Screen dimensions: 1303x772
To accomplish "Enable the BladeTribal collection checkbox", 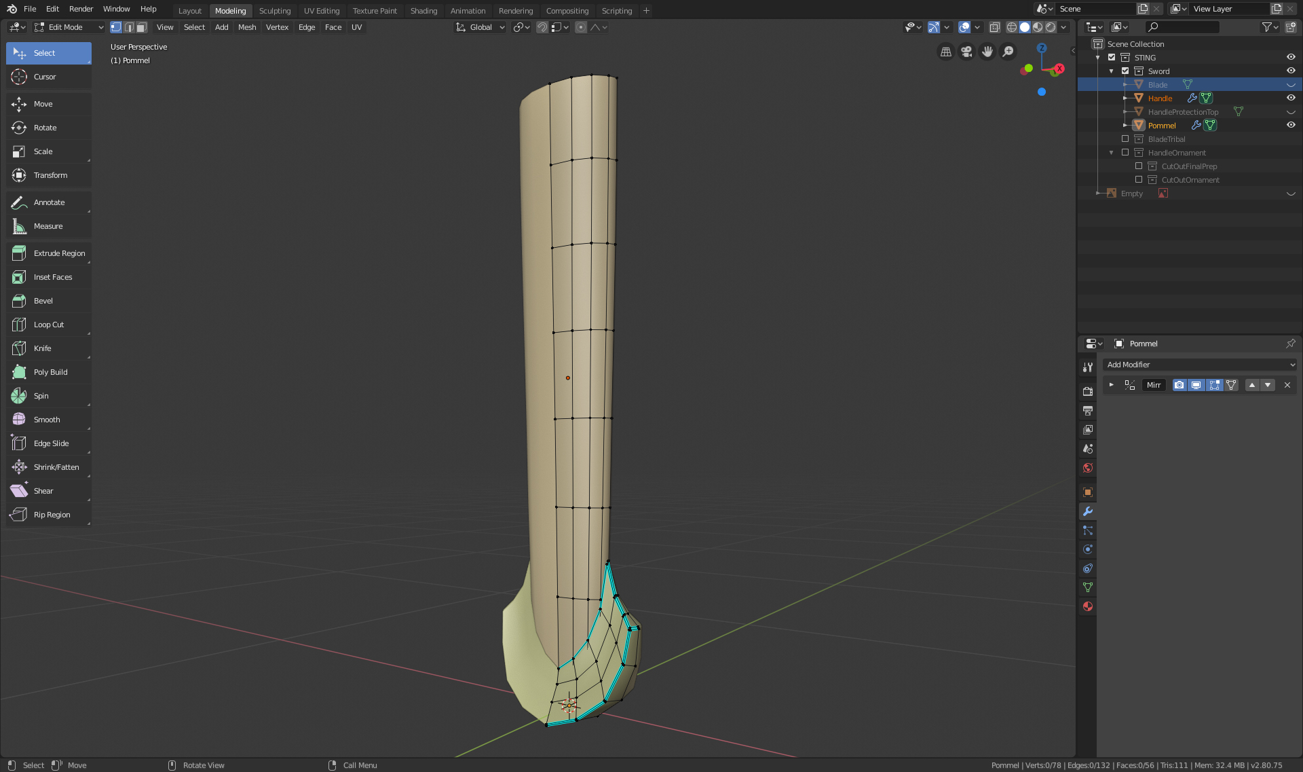I will click(x=1125, y=139).
